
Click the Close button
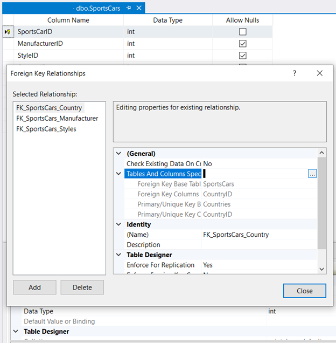(305, 291)
